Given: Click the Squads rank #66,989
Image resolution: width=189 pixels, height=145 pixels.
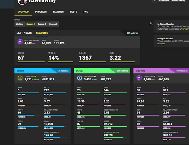Looking at the screenshot, I should [x=163, y=79].
